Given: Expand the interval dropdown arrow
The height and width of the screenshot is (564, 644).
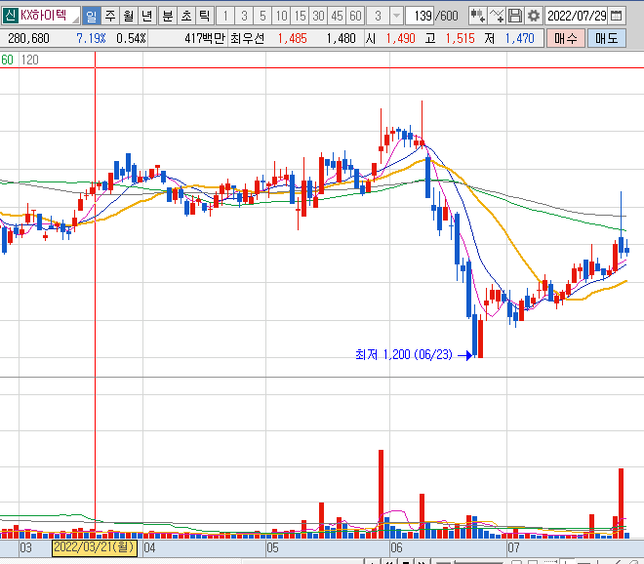Looking at the screenshot, I should coord(396,16).
